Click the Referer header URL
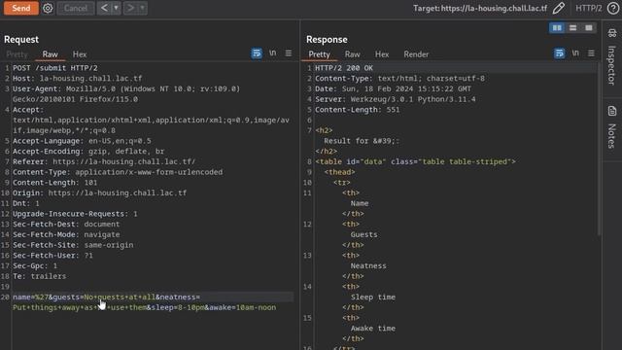Viewport: 622px width, 350px height. [124, 161]
